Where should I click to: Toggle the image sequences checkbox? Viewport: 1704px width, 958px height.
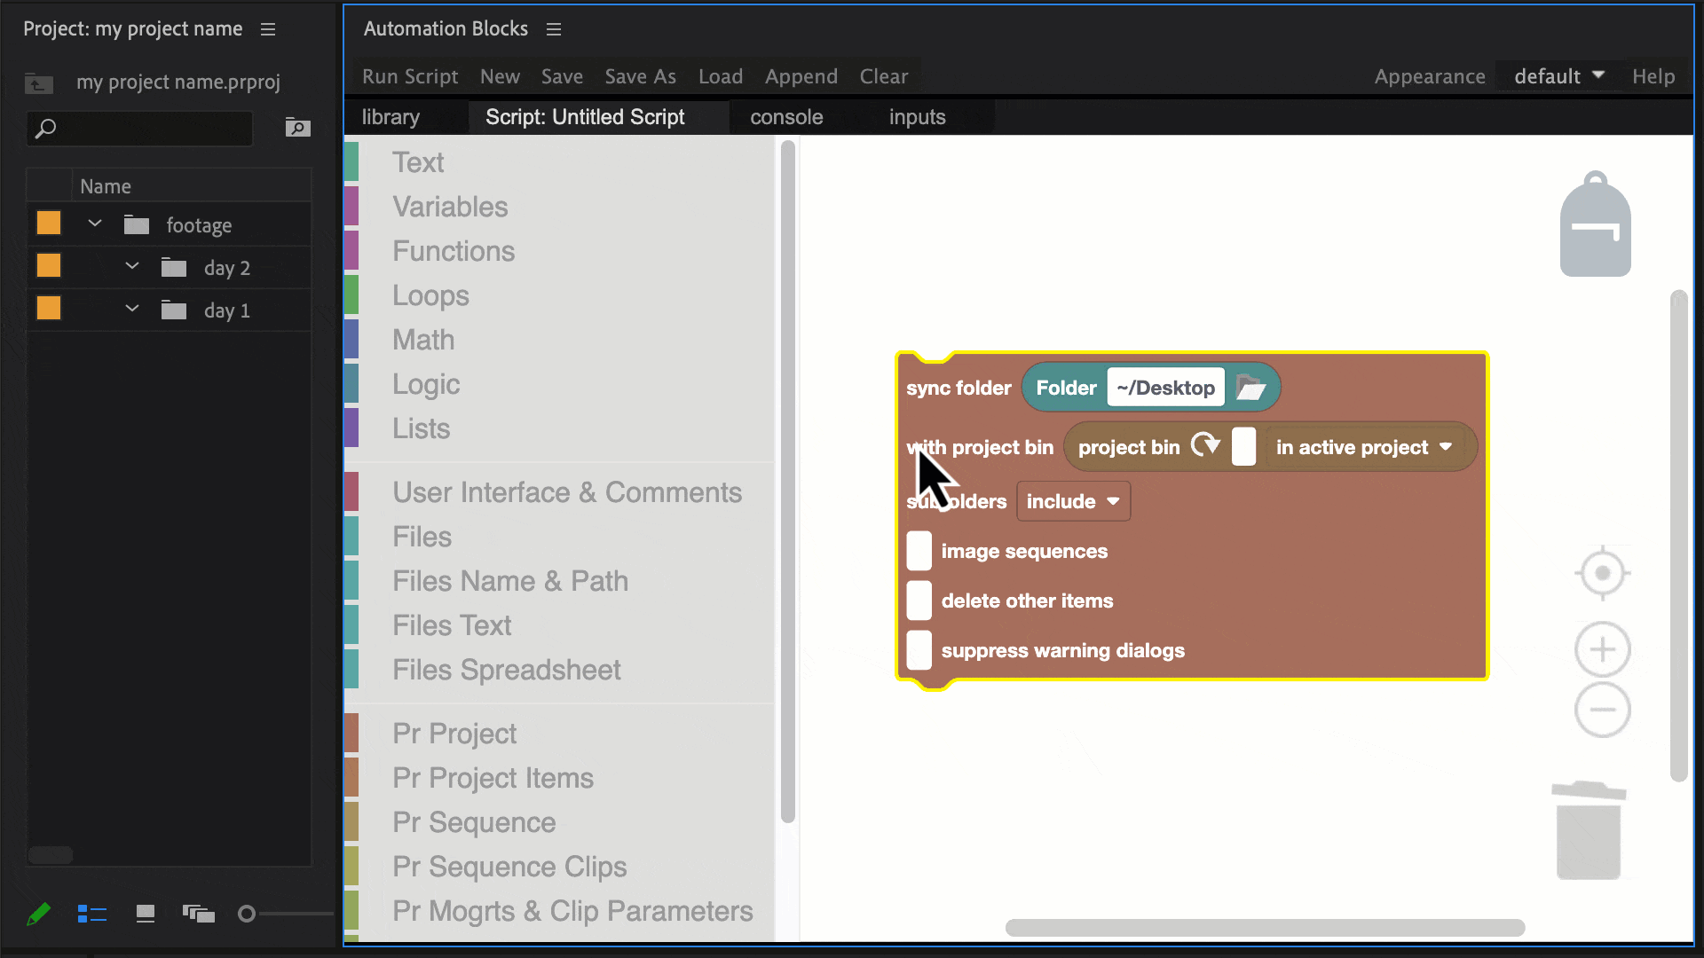coord(919,551)
